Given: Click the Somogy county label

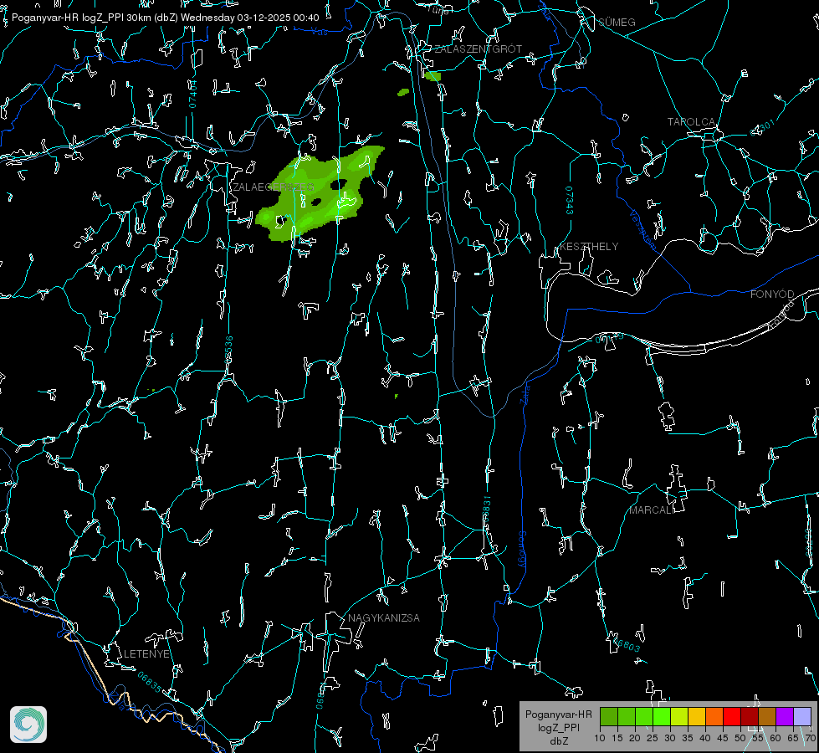Looking at the screenshot, I should point(522,550).
